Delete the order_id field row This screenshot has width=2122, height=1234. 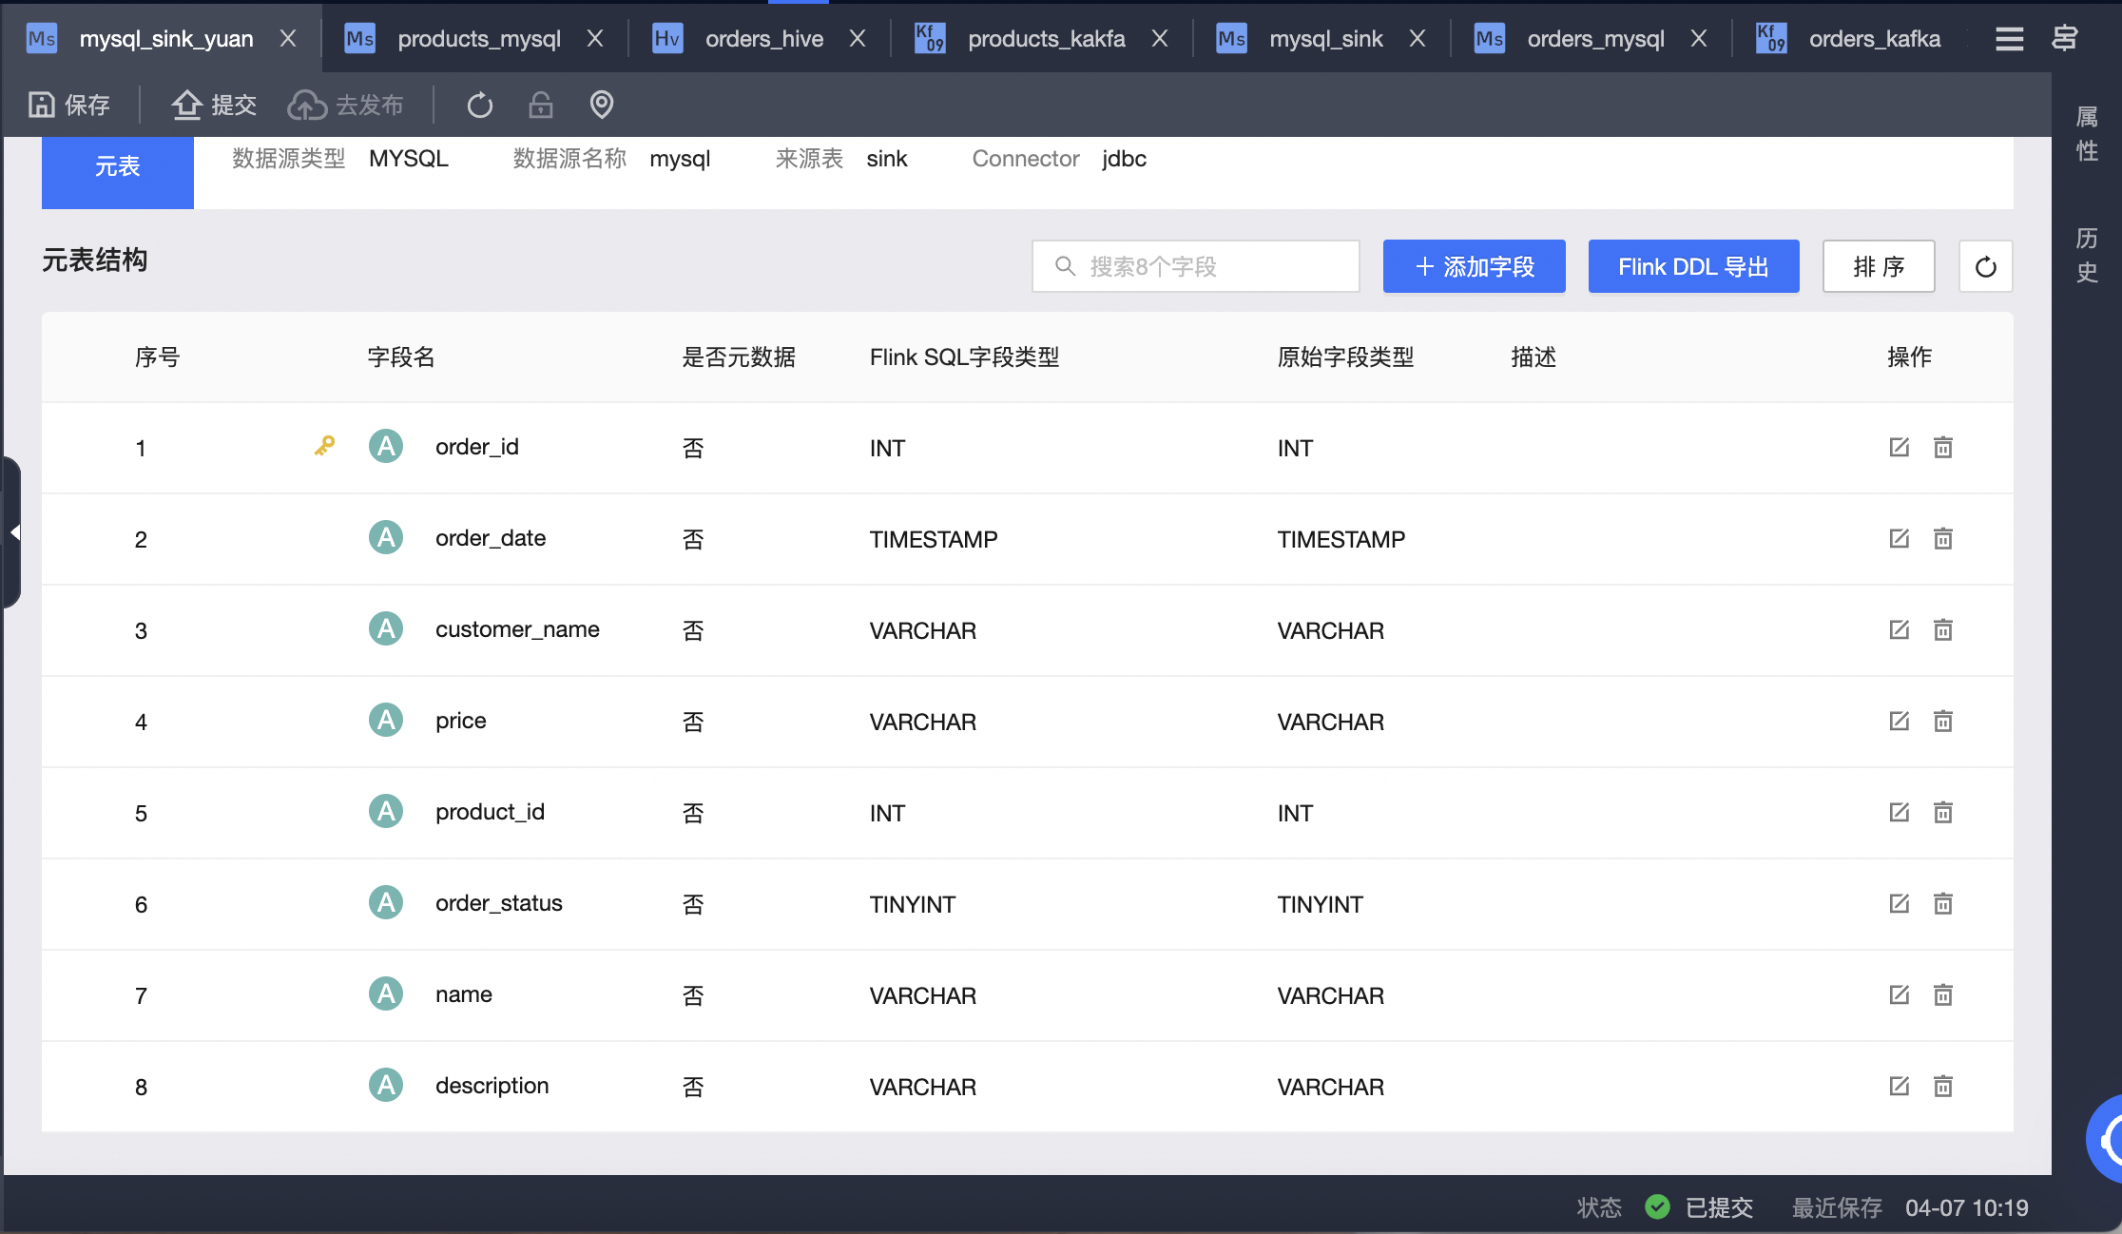tap(1943, 447)
